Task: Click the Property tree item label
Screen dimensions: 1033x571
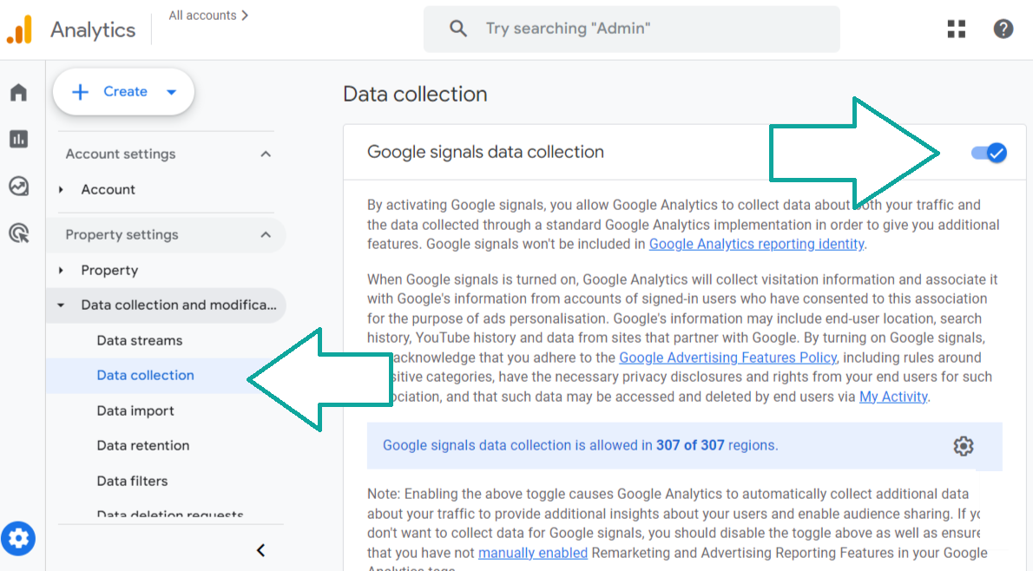Action: click(109, 271)
